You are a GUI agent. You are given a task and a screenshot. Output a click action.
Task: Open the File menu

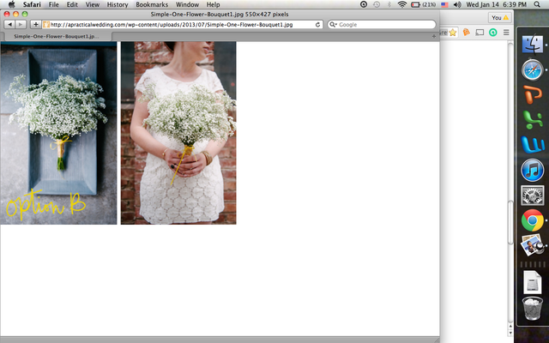click(x=53, y=4)
